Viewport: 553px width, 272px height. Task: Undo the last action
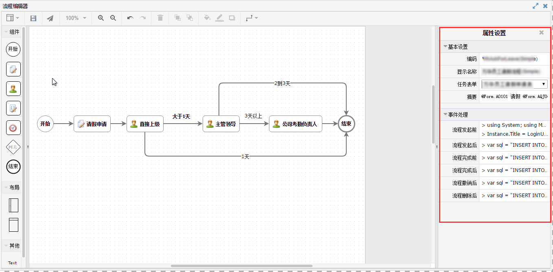130,18
